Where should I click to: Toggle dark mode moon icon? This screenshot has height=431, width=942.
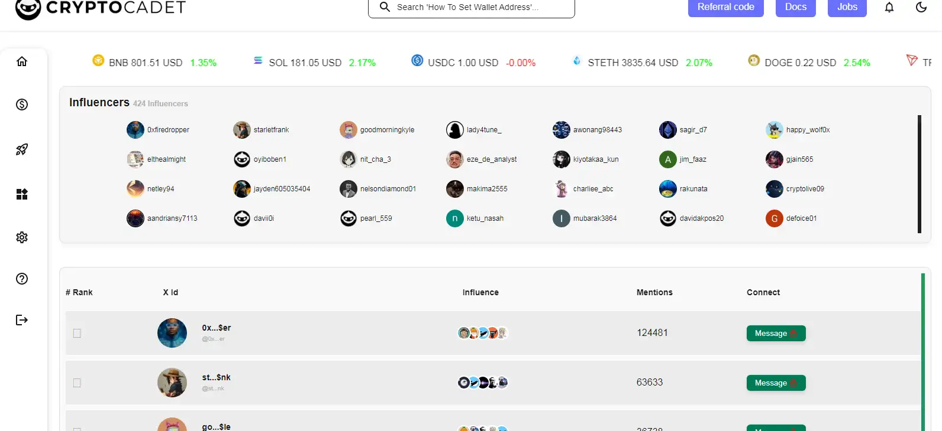click(x=921, y=7)
